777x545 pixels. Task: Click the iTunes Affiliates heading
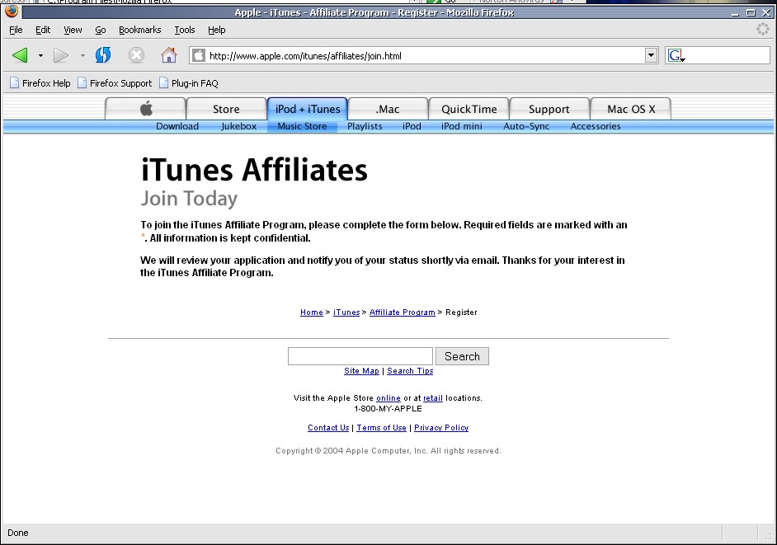(254, 170)
